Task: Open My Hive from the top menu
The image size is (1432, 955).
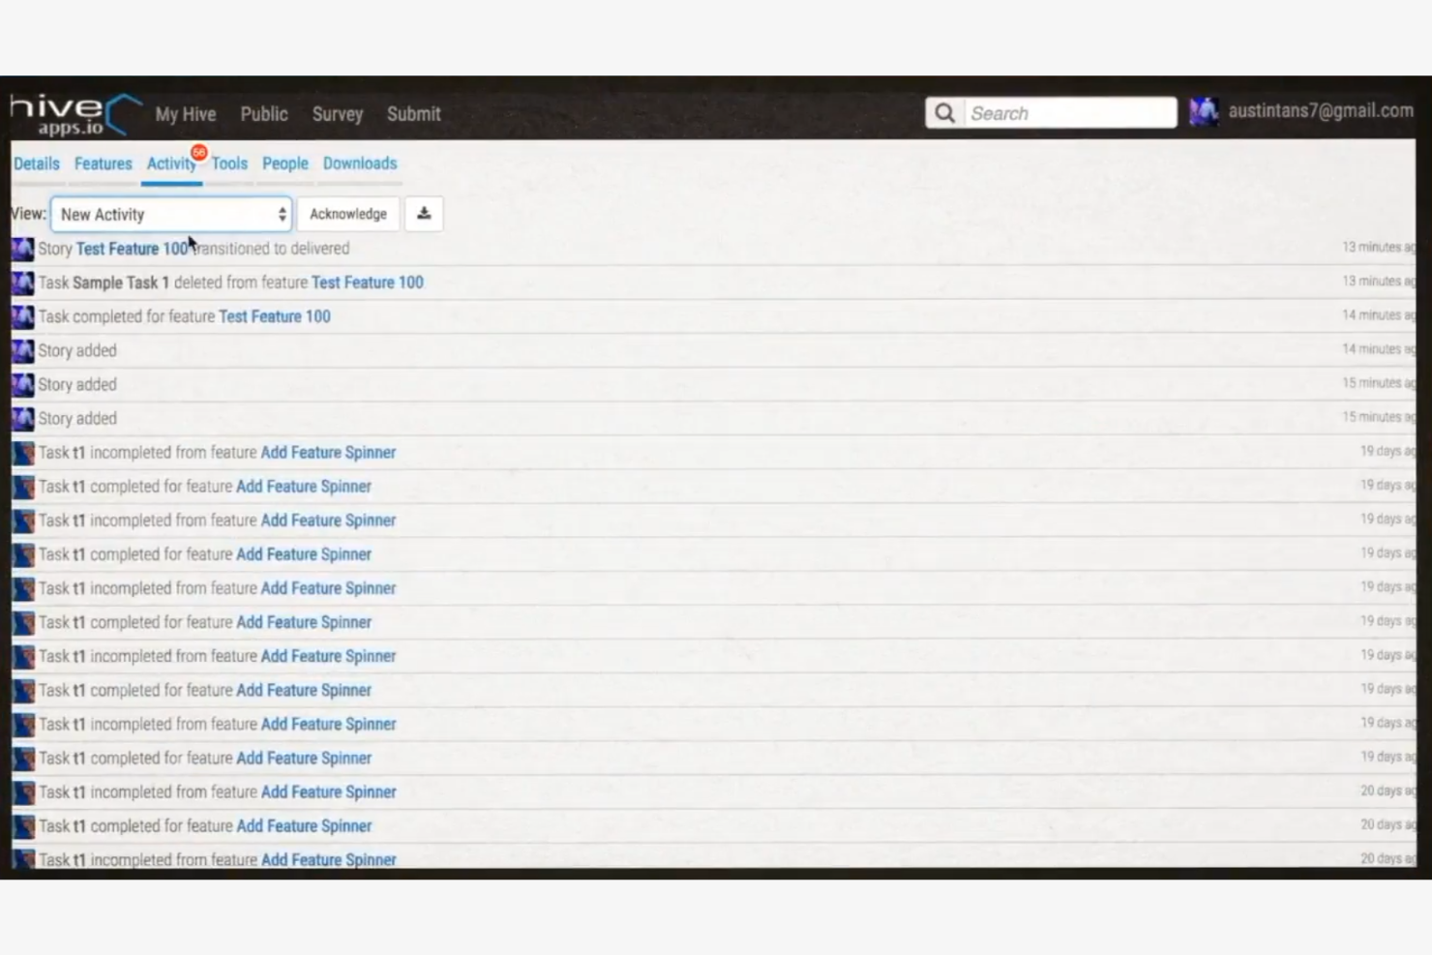Action: 185,114
